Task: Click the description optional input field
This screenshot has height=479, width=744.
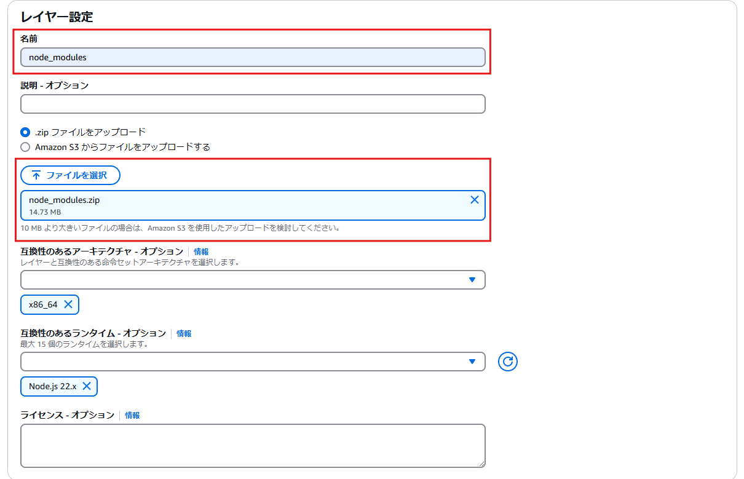Action: point(253,104)
